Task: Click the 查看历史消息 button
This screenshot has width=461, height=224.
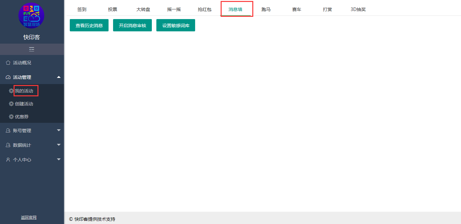Action: click(89, 25)
